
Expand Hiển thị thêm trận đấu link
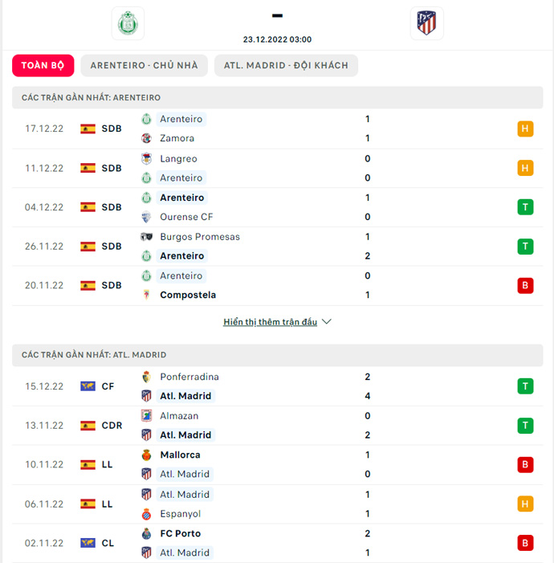click(270, 322)
